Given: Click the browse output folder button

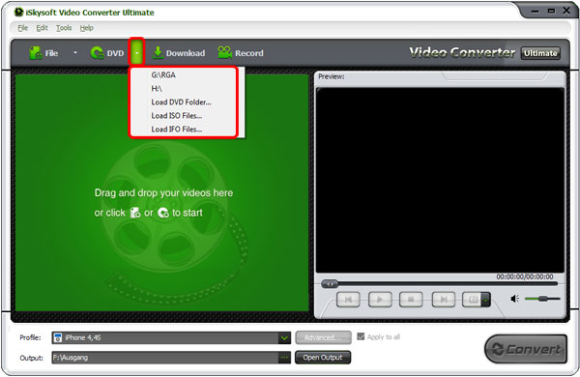Looking at the screenshot, I should (284, 358).
